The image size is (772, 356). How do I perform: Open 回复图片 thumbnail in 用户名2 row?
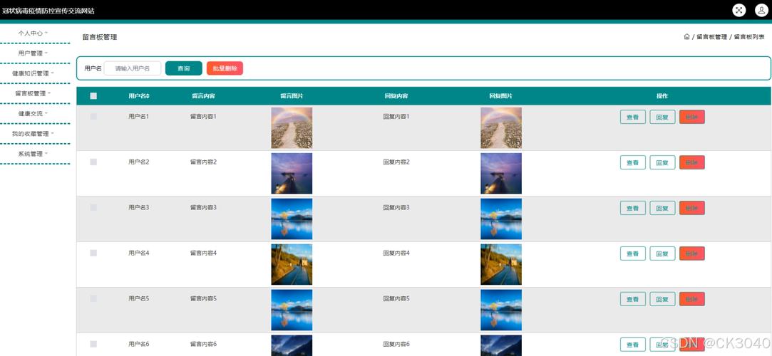[501, 173]
